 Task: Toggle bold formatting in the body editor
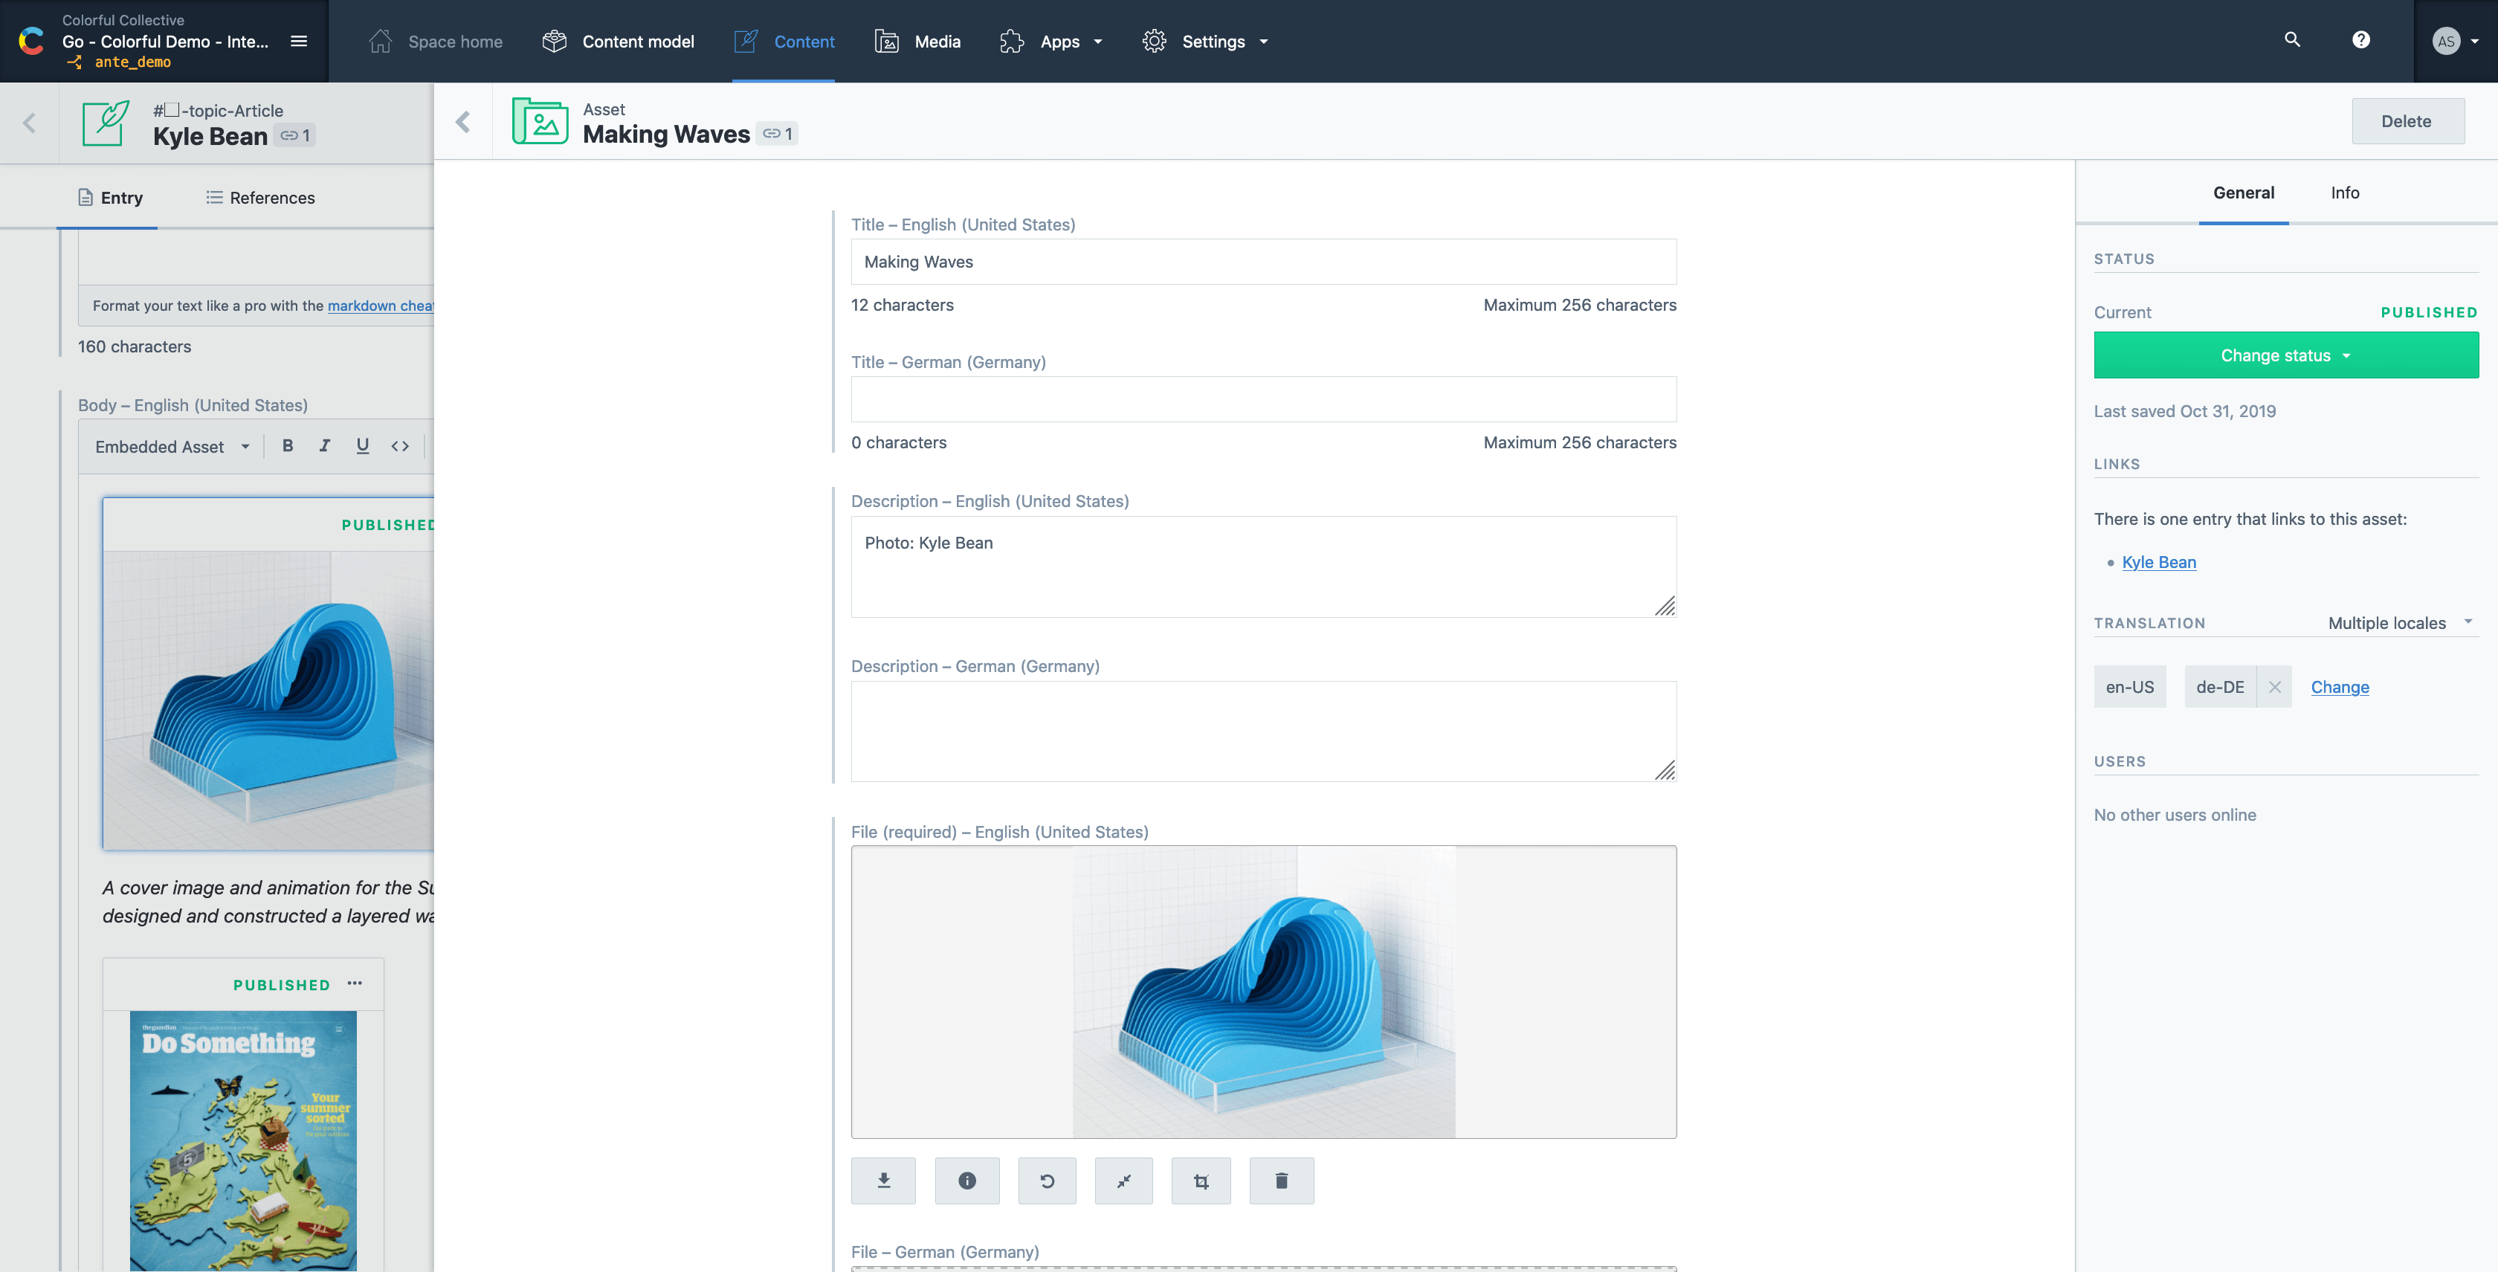tap(287, 446)
